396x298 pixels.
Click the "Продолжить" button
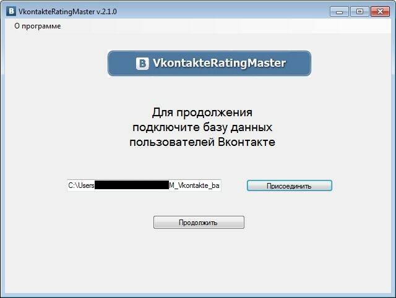click(x=199, y=223)
